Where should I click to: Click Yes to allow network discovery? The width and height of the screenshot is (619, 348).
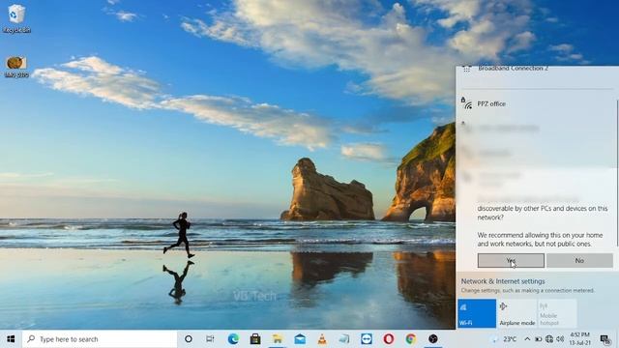point(511,261)
